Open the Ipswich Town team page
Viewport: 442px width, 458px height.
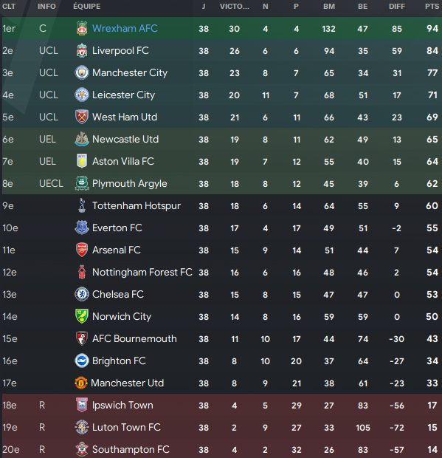pyautogui.click(x=122, y=406)
